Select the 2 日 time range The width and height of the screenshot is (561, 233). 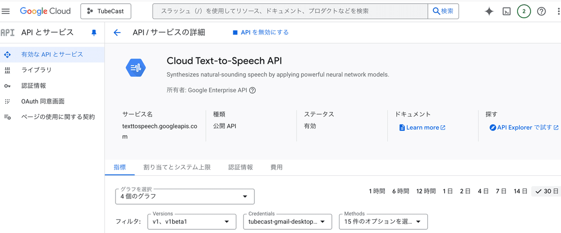(465, 191)
